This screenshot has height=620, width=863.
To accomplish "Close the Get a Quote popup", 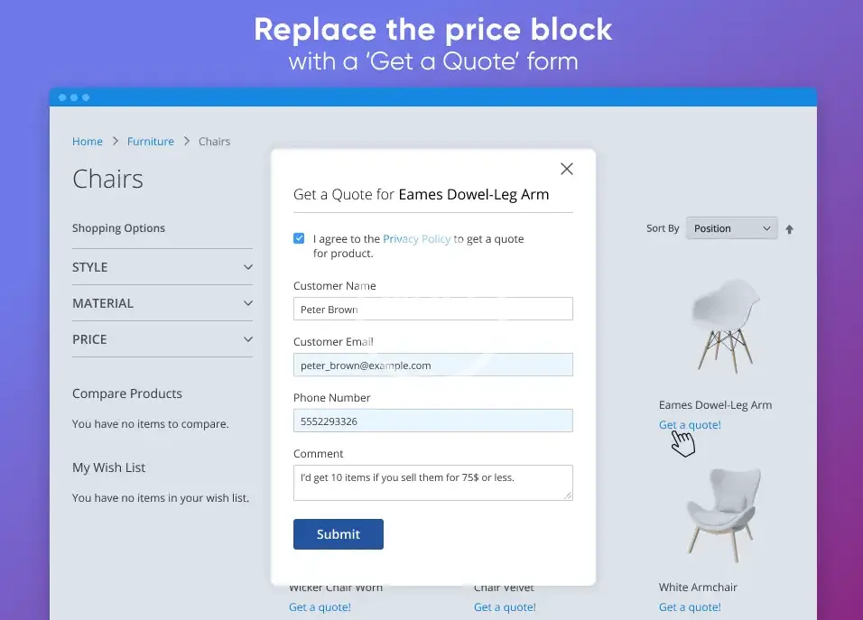I will (x=567, y=169).
